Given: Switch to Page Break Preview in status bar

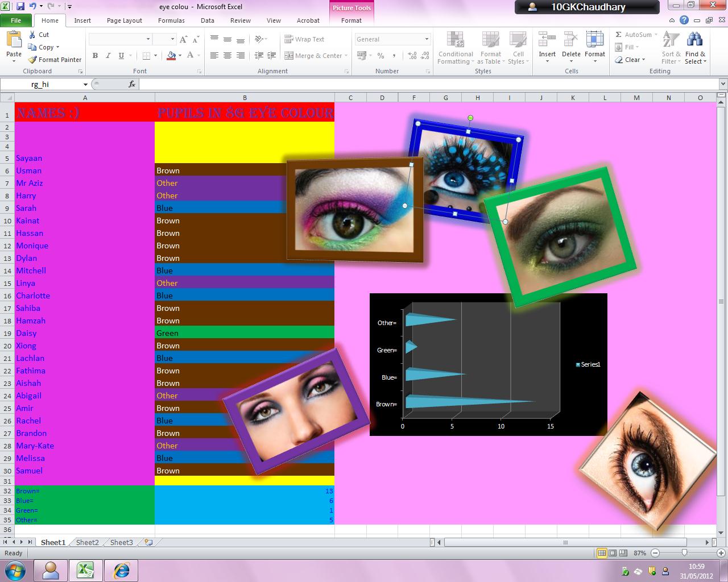Looking at the screenshot, I should click(623, 552).
